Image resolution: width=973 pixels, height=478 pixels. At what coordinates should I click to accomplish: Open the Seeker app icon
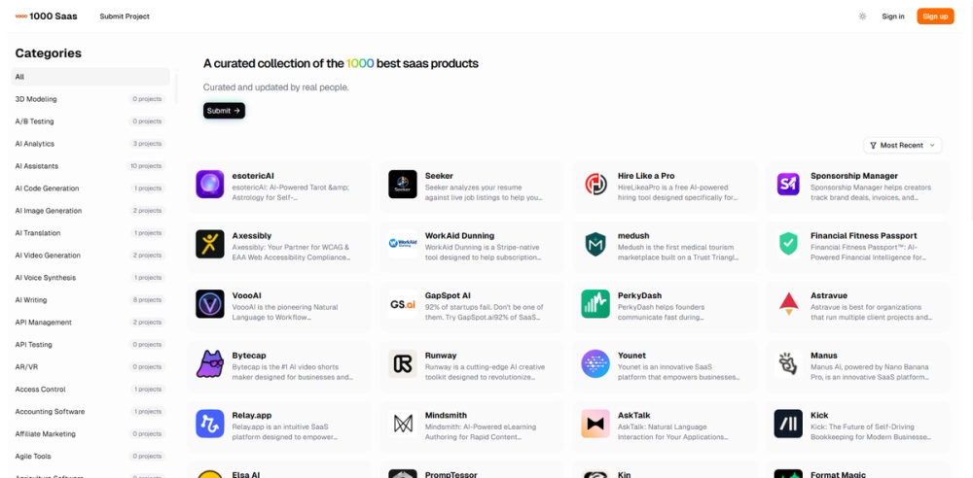pos(403,185)
